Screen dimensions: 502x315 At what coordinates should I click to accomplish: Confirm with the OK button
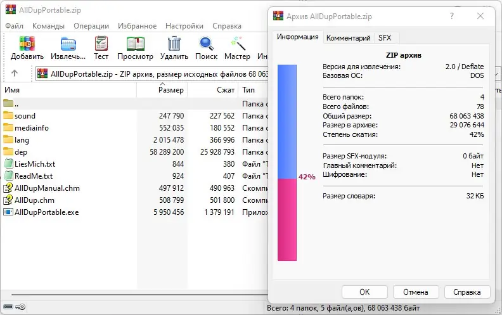click(x=364, y=292)
